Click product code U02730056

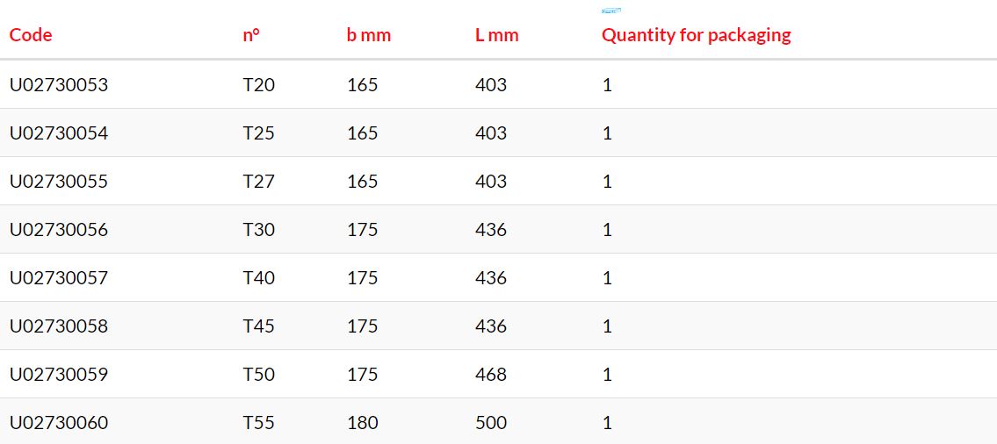[x=59, y=229]
